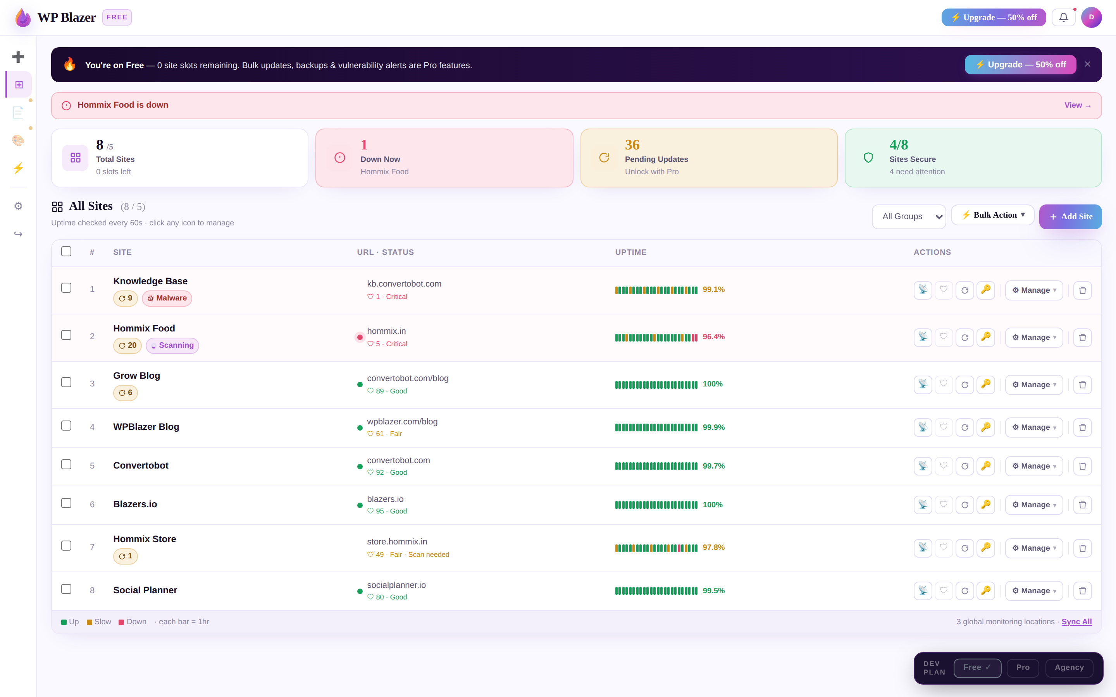The height and width of the screenshot is (697, 1116).
Task: Click the uptime monitor icon for Knowledge Base
Action: [923, 290]
